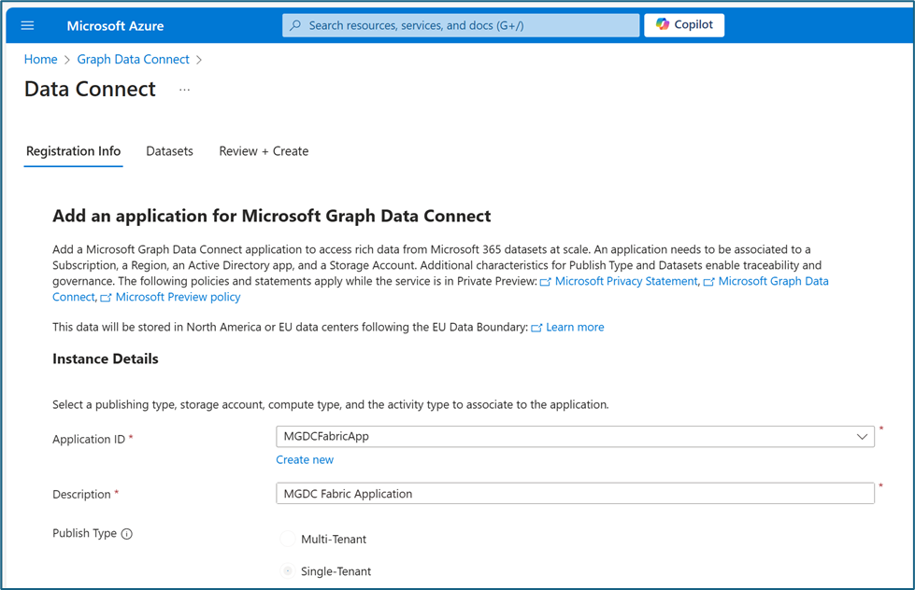Switch to the Datasets tab

(x=169, y=151)
